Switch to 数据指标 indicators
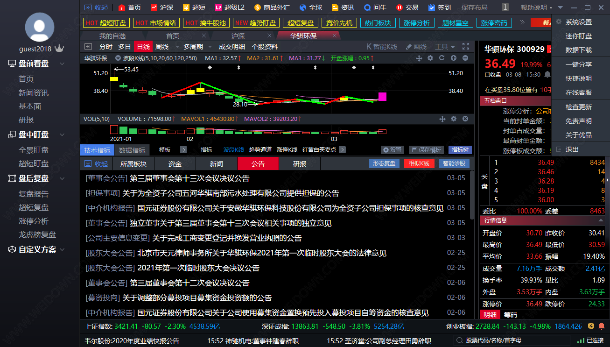The height and width of the screenshot is (347, 610). (x=132, y=150)
